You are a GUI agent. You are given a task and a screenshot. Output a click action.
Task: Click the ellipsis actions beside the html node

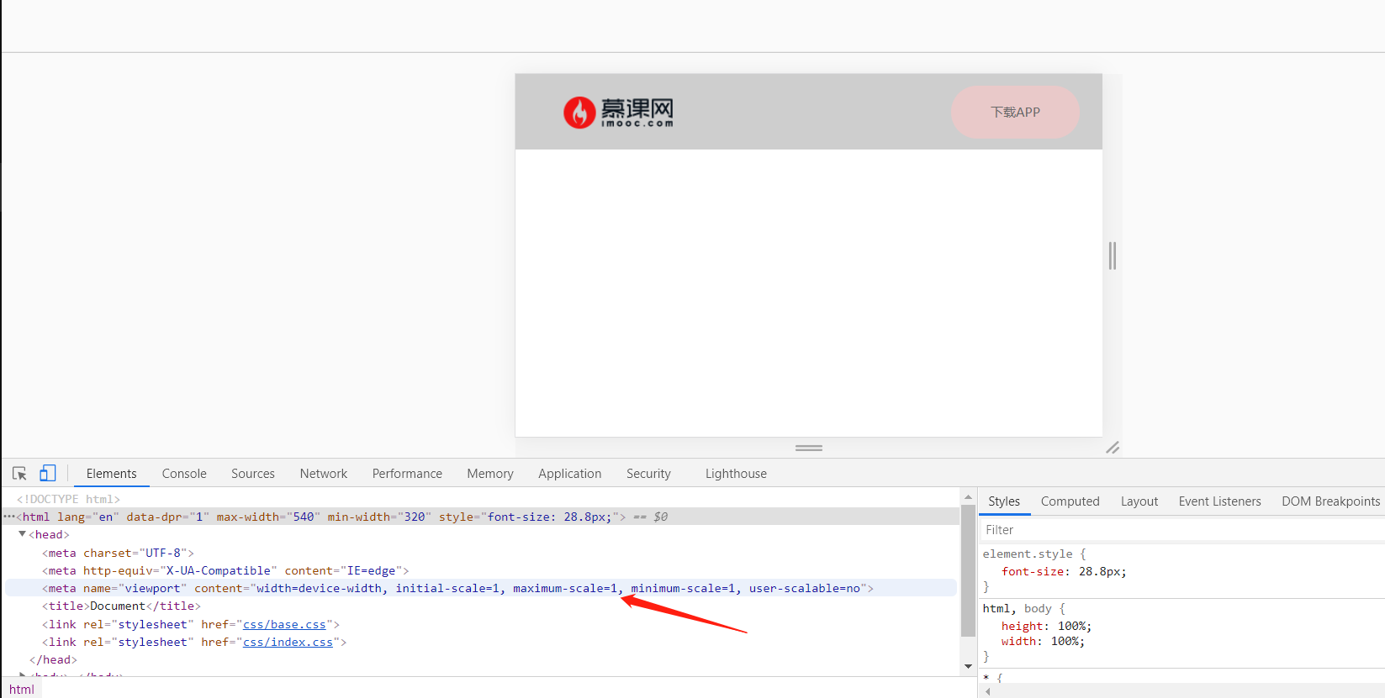(9, 517)
